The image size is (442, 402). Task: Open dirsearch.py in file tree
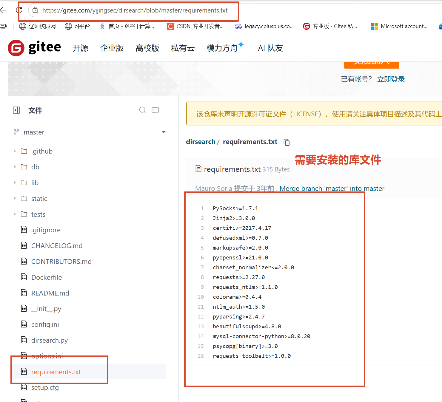pyautogui.click(x=50, y=340)
